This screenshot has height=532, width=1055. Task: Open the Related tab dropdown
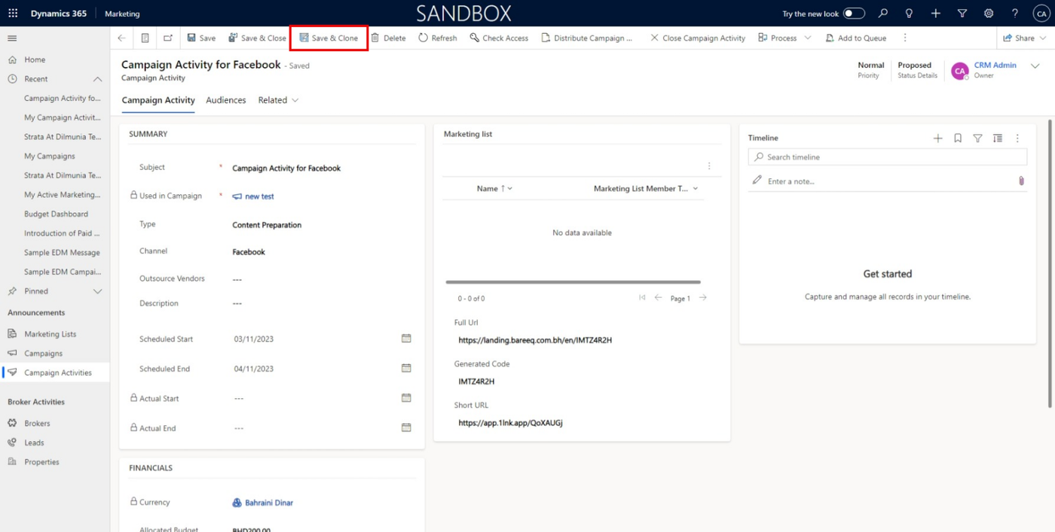tap(278, 100)
